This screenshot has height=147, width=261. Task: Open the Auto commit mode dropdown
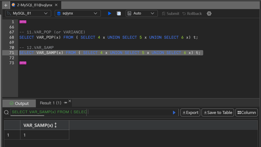(142, 13)
